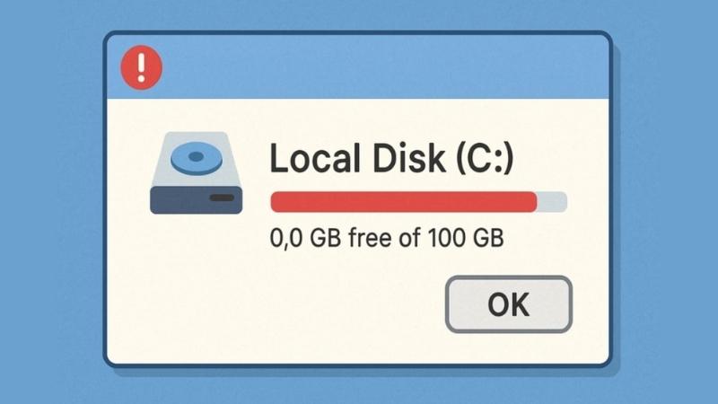Click the hard drive icon
The image size is (718, 404).
pos(197,173)
